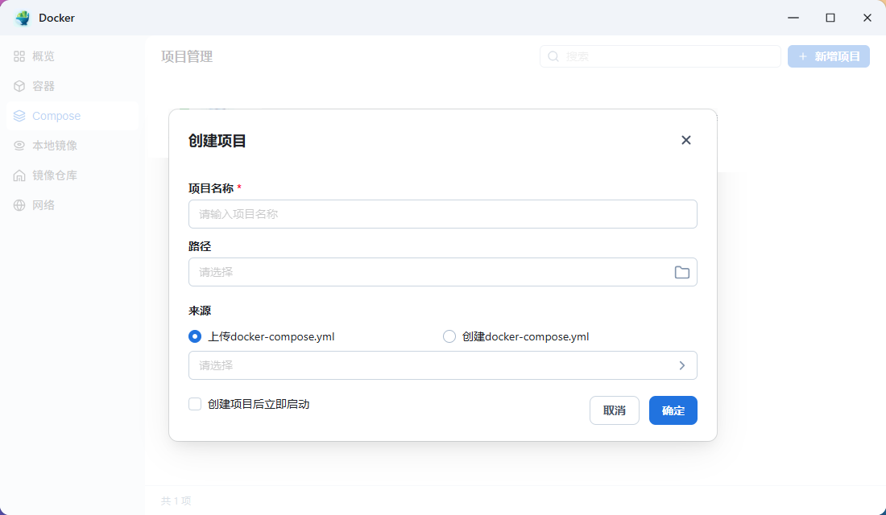The width and height of the screenshot is (886, 515).
Task: Expand the compose file 请选择 picker chevron
Action: point(682,365)
